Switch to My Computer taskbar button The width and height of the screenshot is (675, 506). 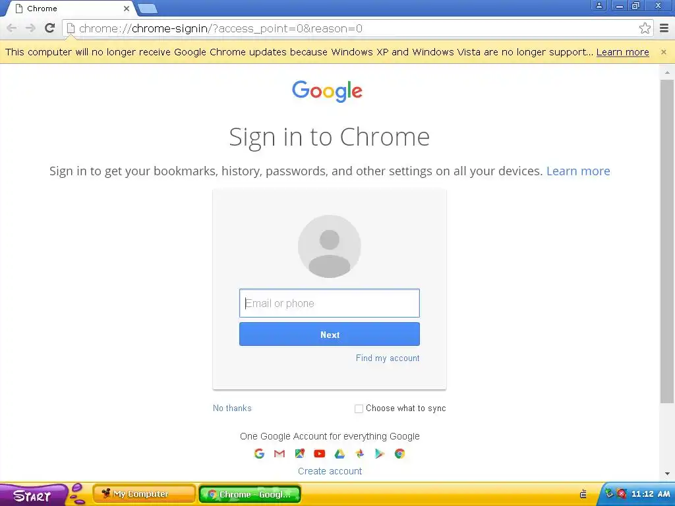(144, 494)
